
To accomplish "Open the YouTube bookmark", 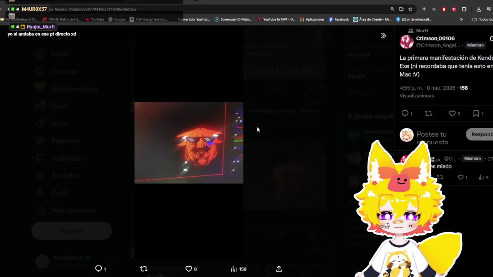I will click(x=95, y=19).
